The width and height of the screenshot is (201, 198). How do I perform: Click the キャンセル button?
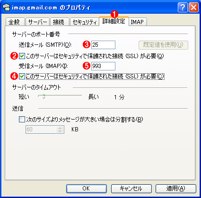[x=131, y=189]
